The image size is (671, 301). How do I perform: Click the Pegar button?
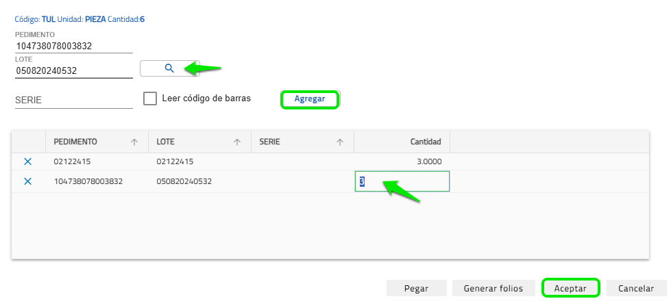pos(417,288)
